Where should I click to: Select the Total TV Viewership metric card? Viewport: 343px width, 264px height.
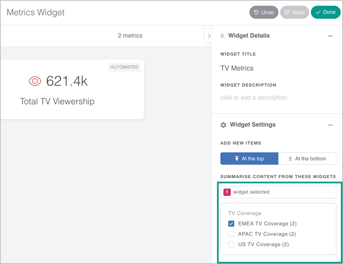72,90
